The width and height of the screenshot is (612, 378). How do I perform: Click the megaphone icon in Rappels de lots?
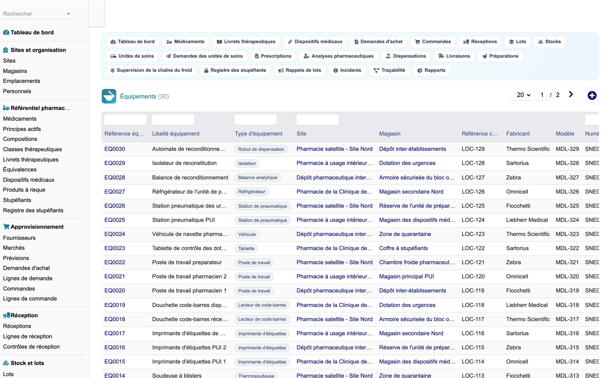coord(281,70)
